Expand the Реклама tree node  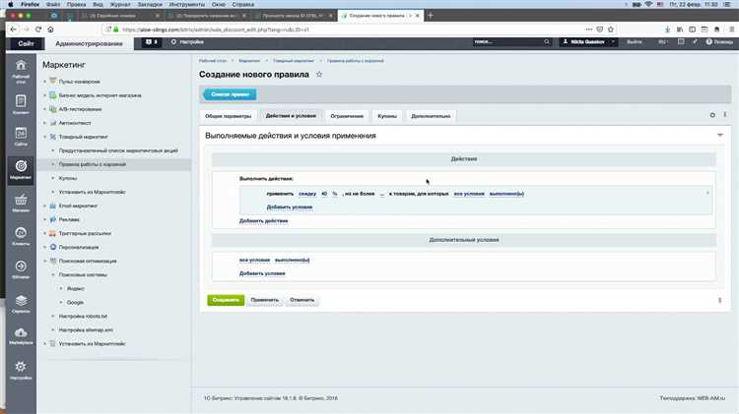(x=44, y=219)
